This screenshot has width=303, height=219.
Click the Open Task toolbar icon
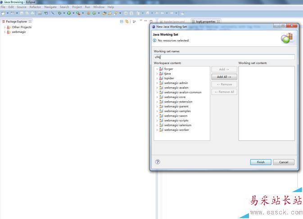tap(110, 13)
